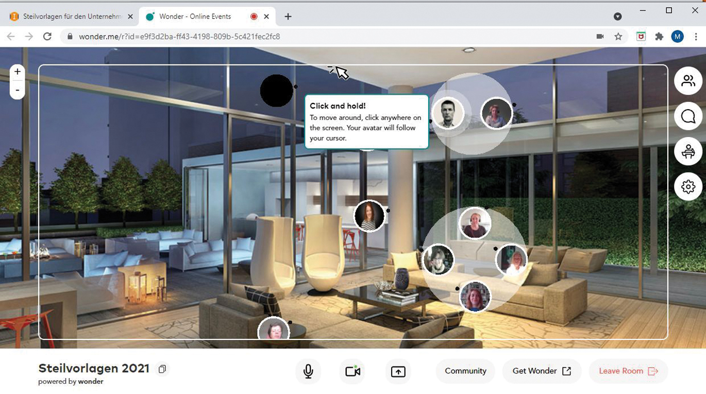
Task: Open the Chrome profile M avatar
Action: pyautogui.click(x=677, y=37)
